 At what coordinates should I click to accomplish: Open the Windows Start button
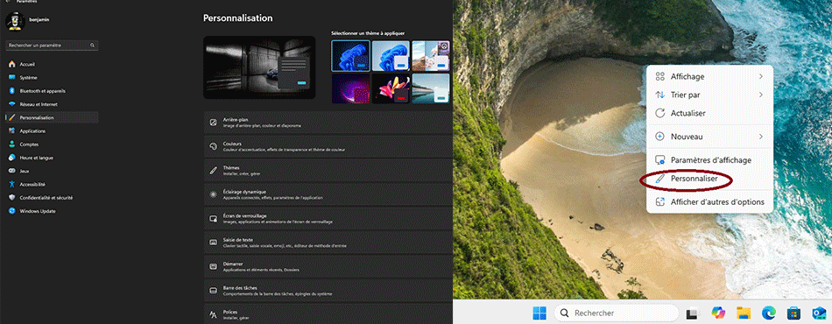click(539, 313)
